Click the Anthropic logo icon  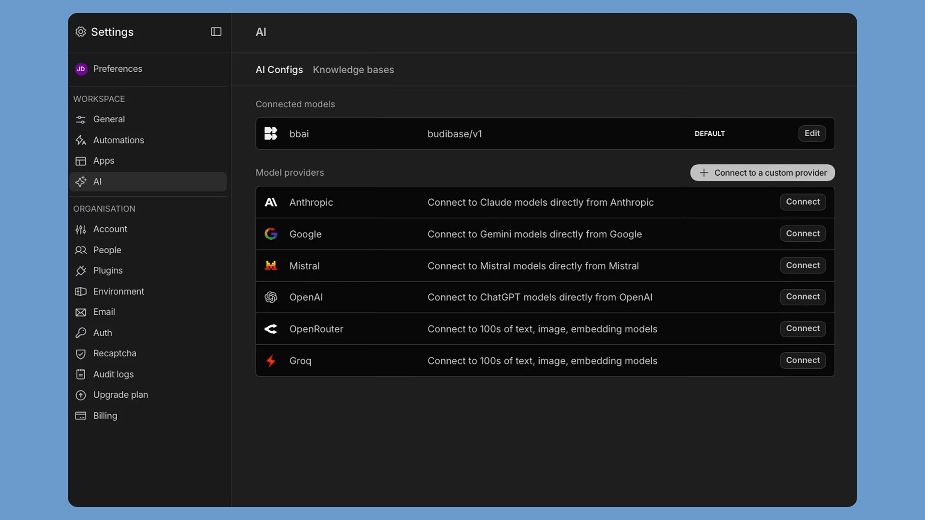pos(271,202)
